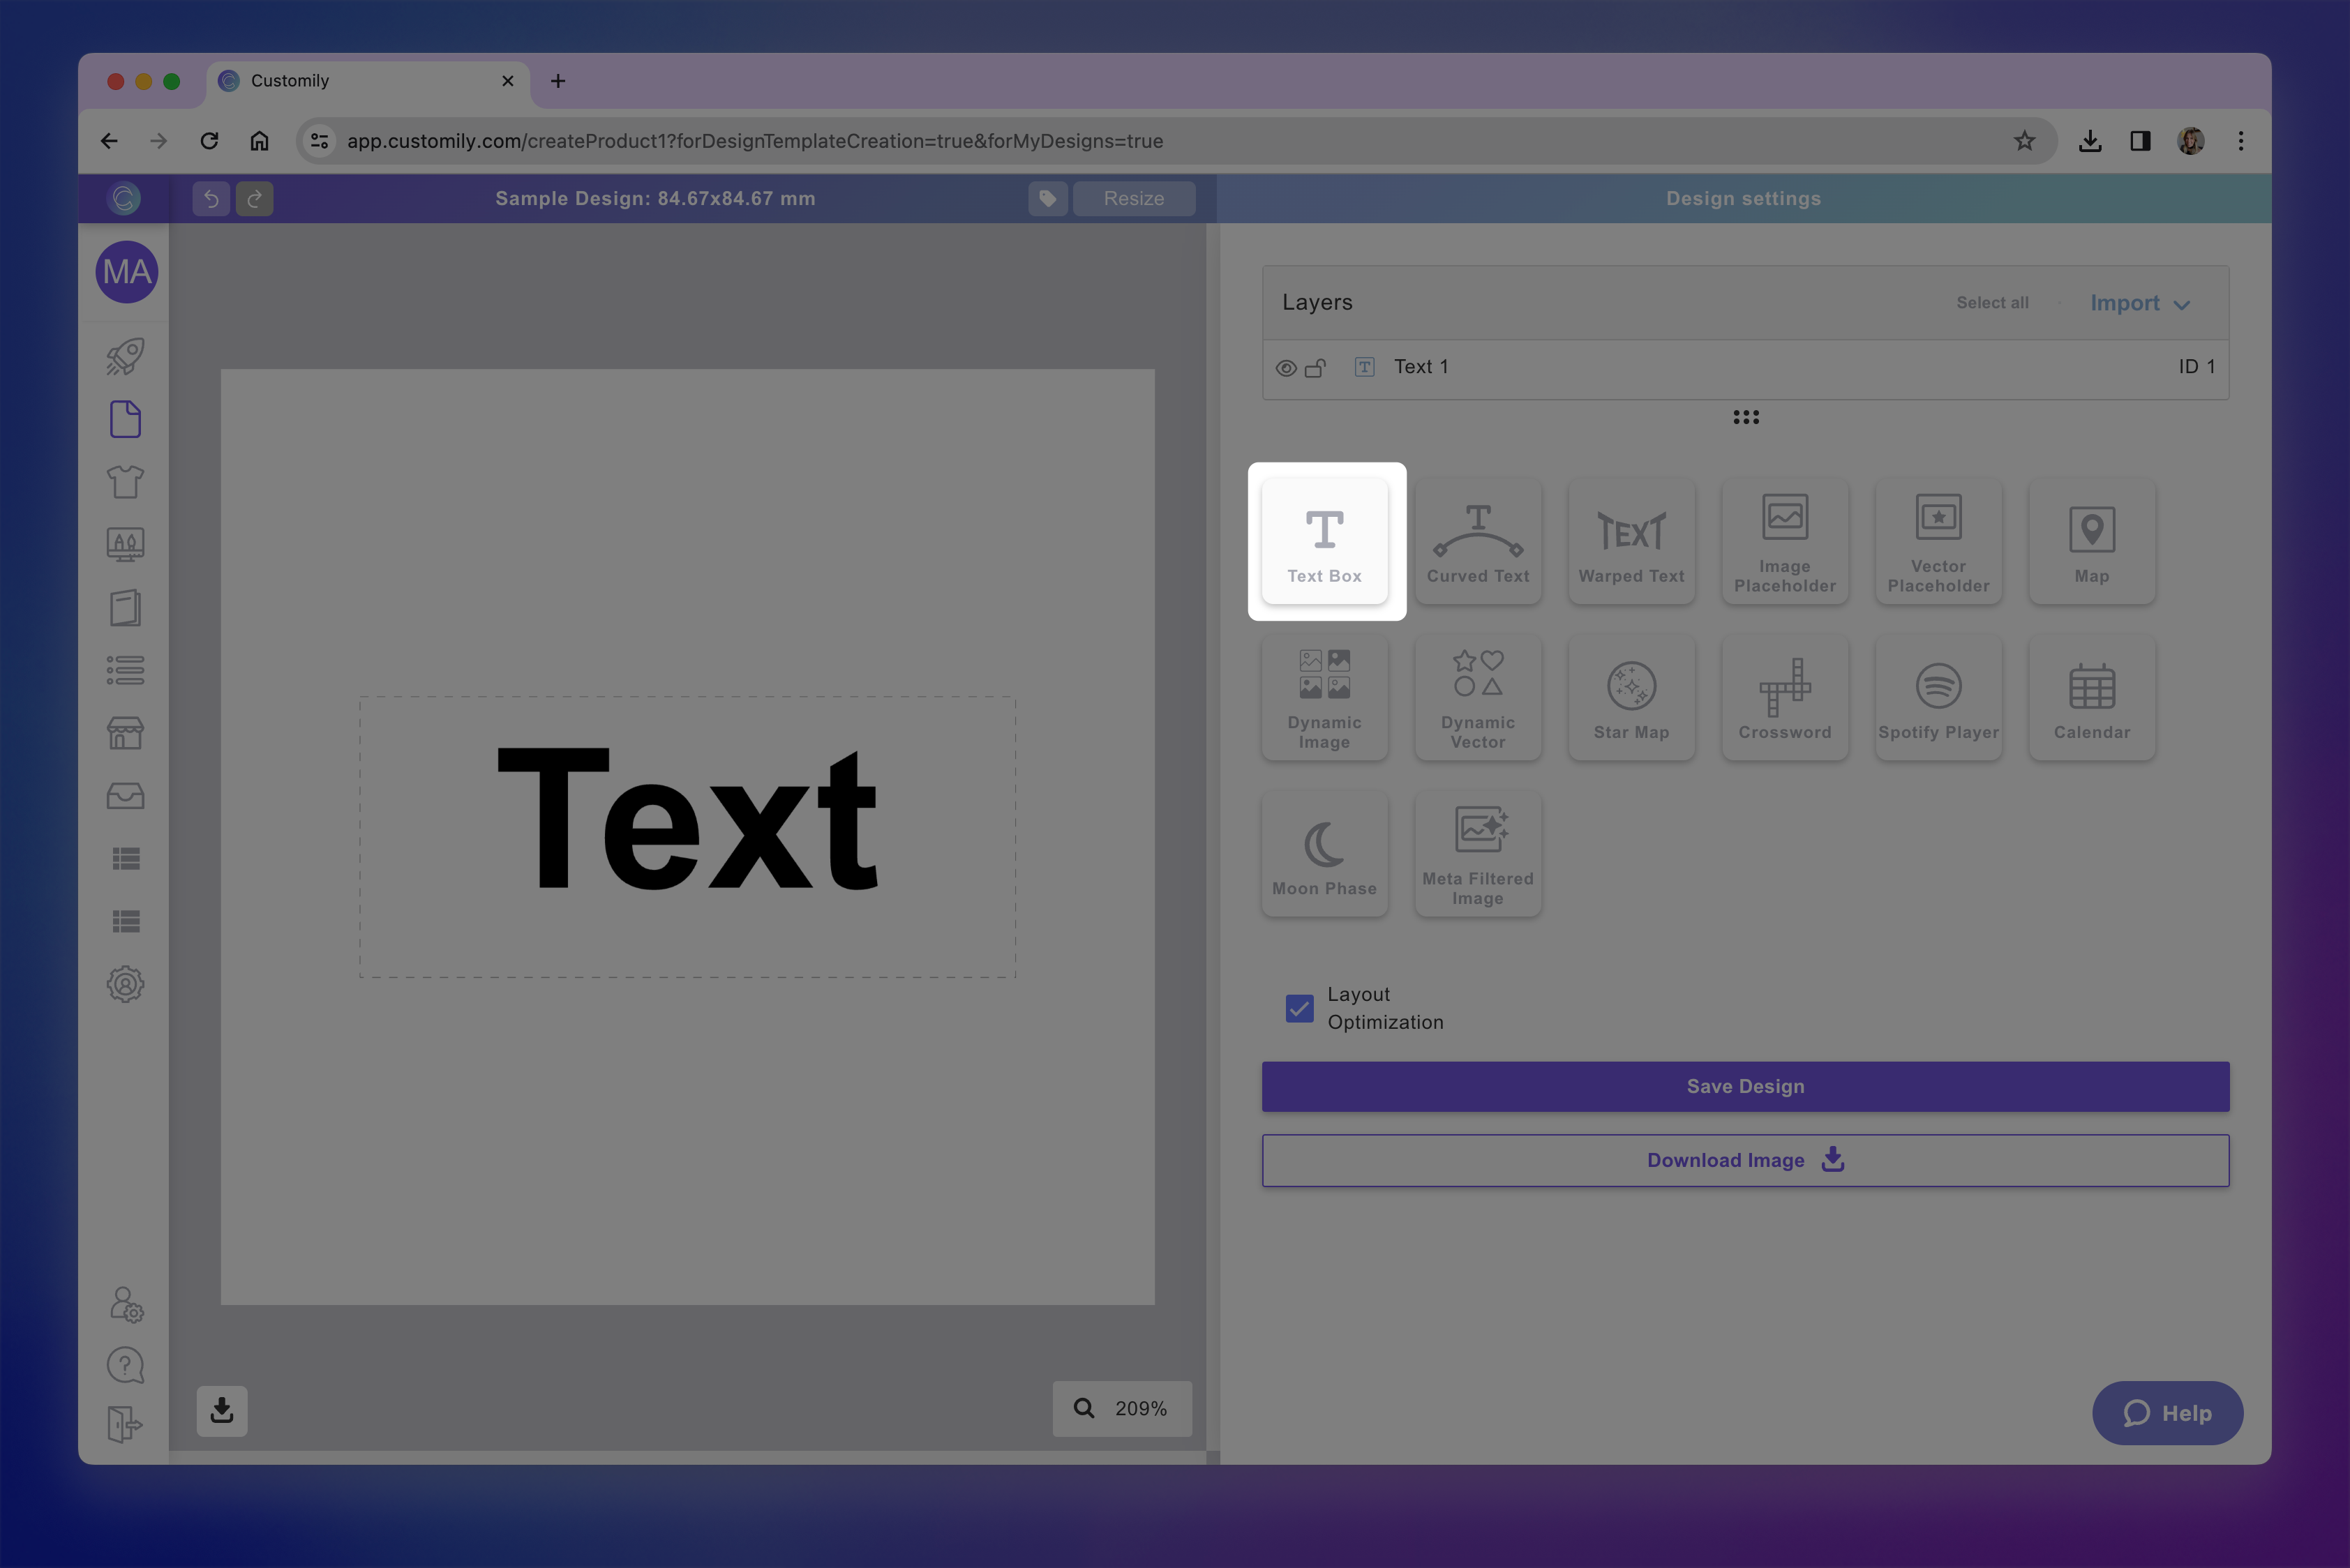Insert a Crossword element
The height and width of the screenshot is (1568, 2350).
(1785, 697)
